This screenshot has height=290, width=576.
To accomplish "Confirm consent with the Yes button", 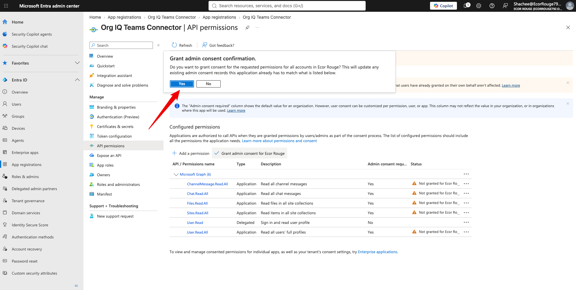I will [x=182, y=84].
